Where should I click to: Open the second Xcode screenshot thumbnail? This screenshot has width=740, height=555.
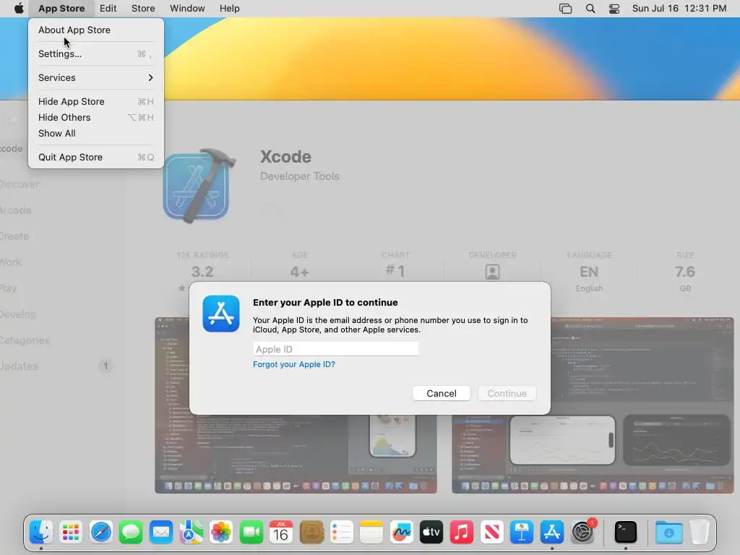pos(593,405)
